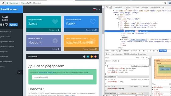Expand color in the computed properties list
This screenshot has height=96, width=171.
153,90
